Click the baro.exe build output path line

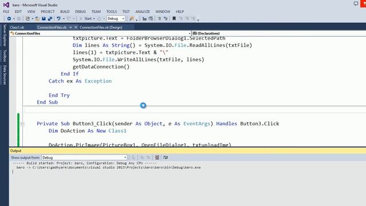(x=109, y=168)
